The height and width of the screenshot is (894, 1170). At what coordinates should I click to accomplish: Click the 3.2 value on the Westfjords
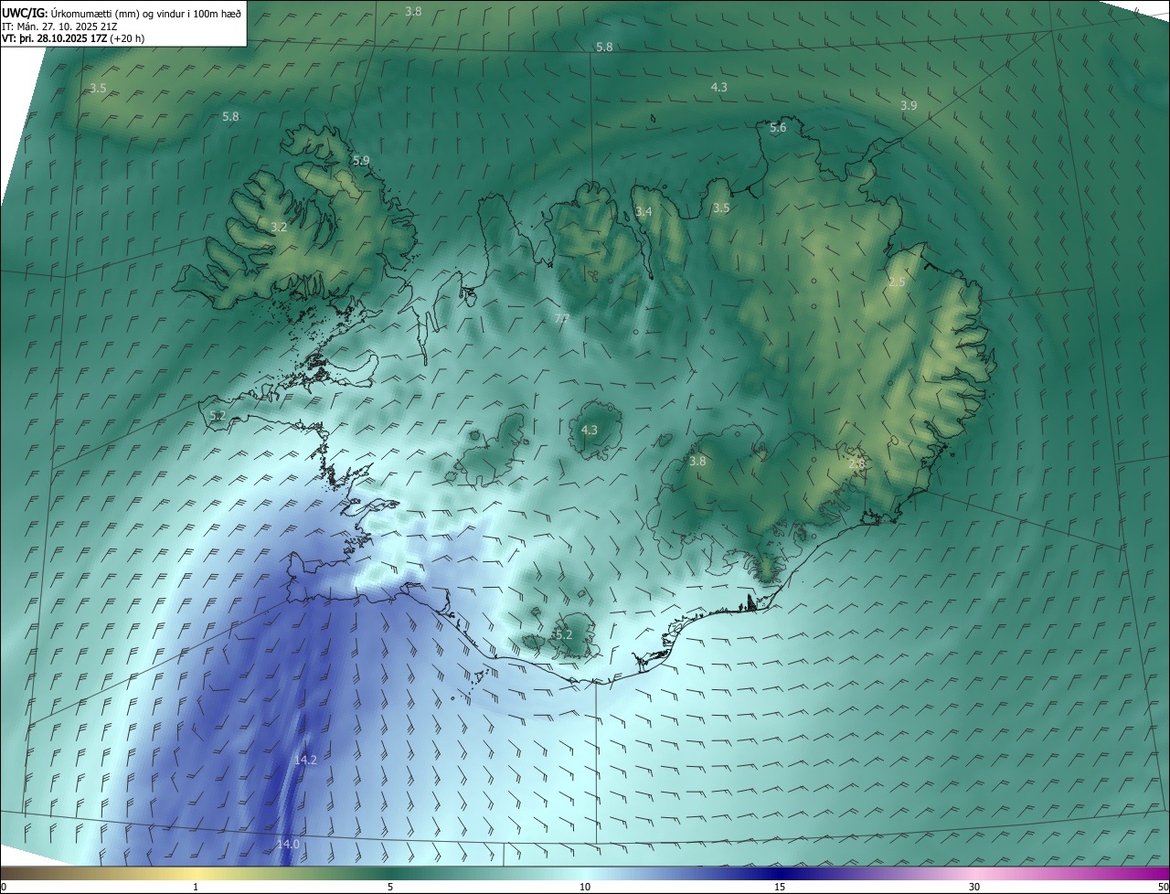280,227
